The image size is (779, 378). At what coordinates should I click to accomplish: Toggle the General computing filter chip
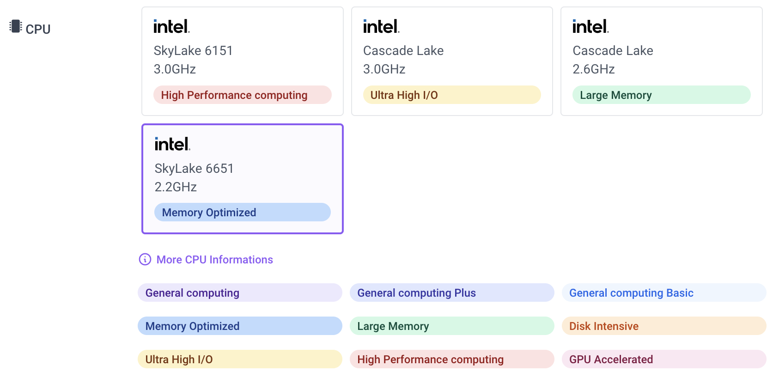[239, 293]
